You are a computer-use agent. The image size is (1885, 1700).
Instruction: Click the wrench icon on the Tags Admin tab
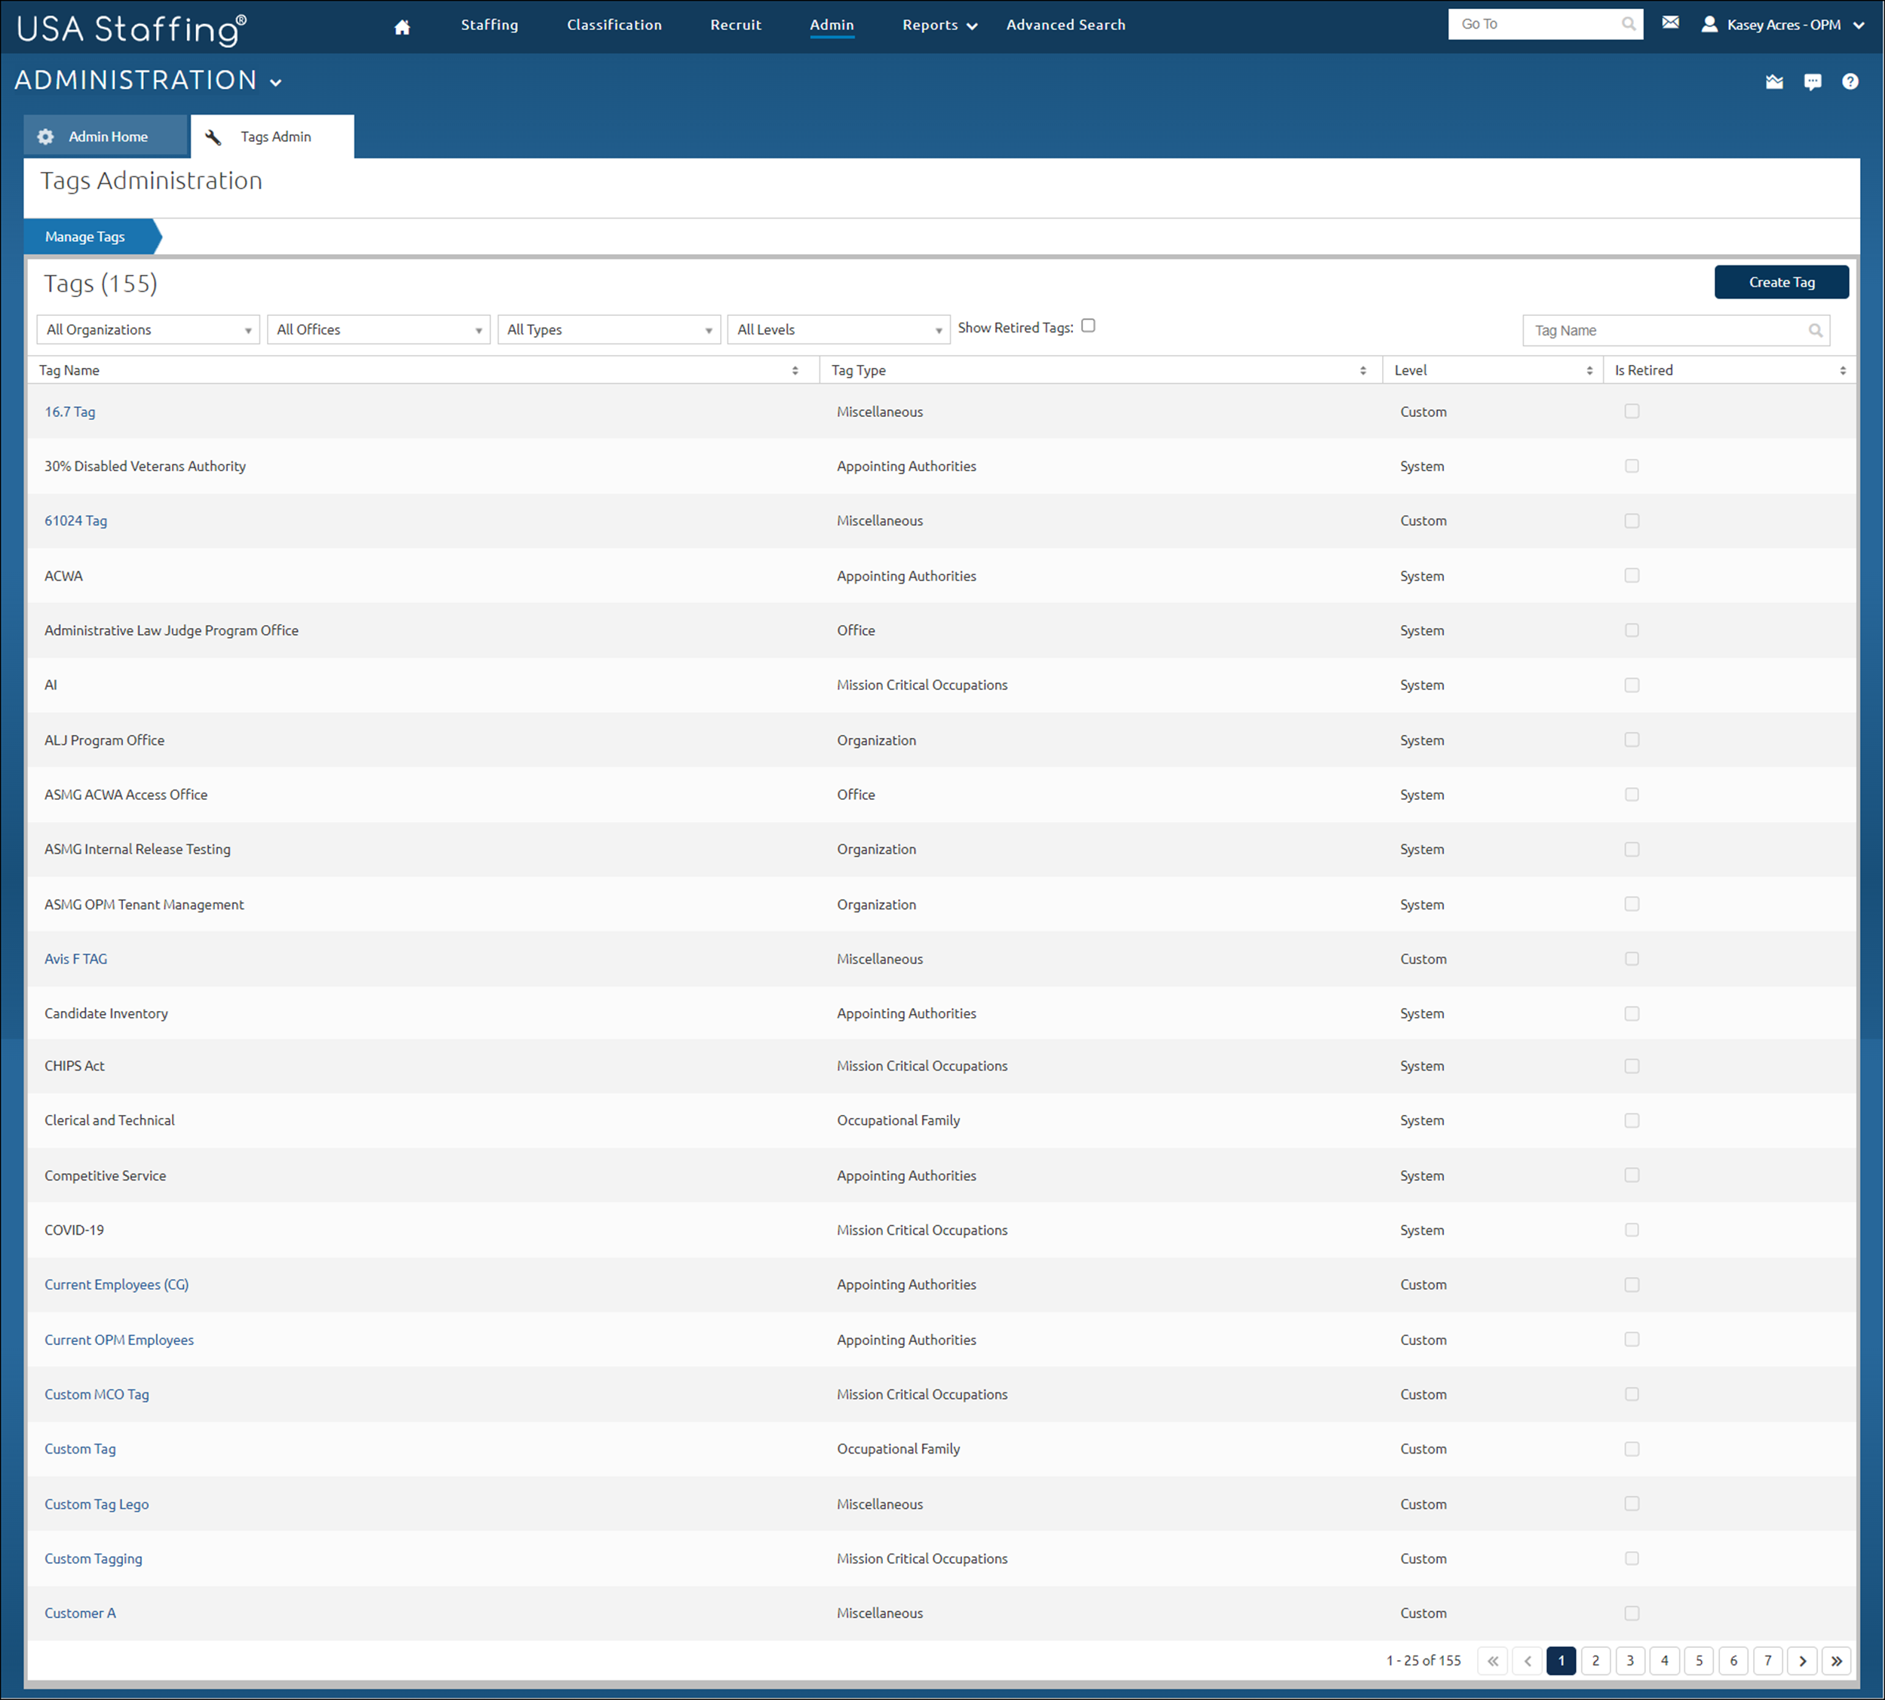(213, 136)
